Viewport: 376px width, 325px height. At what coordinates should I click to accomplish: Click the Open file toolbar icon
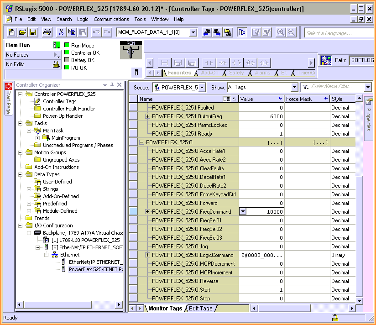coord(22,32)
